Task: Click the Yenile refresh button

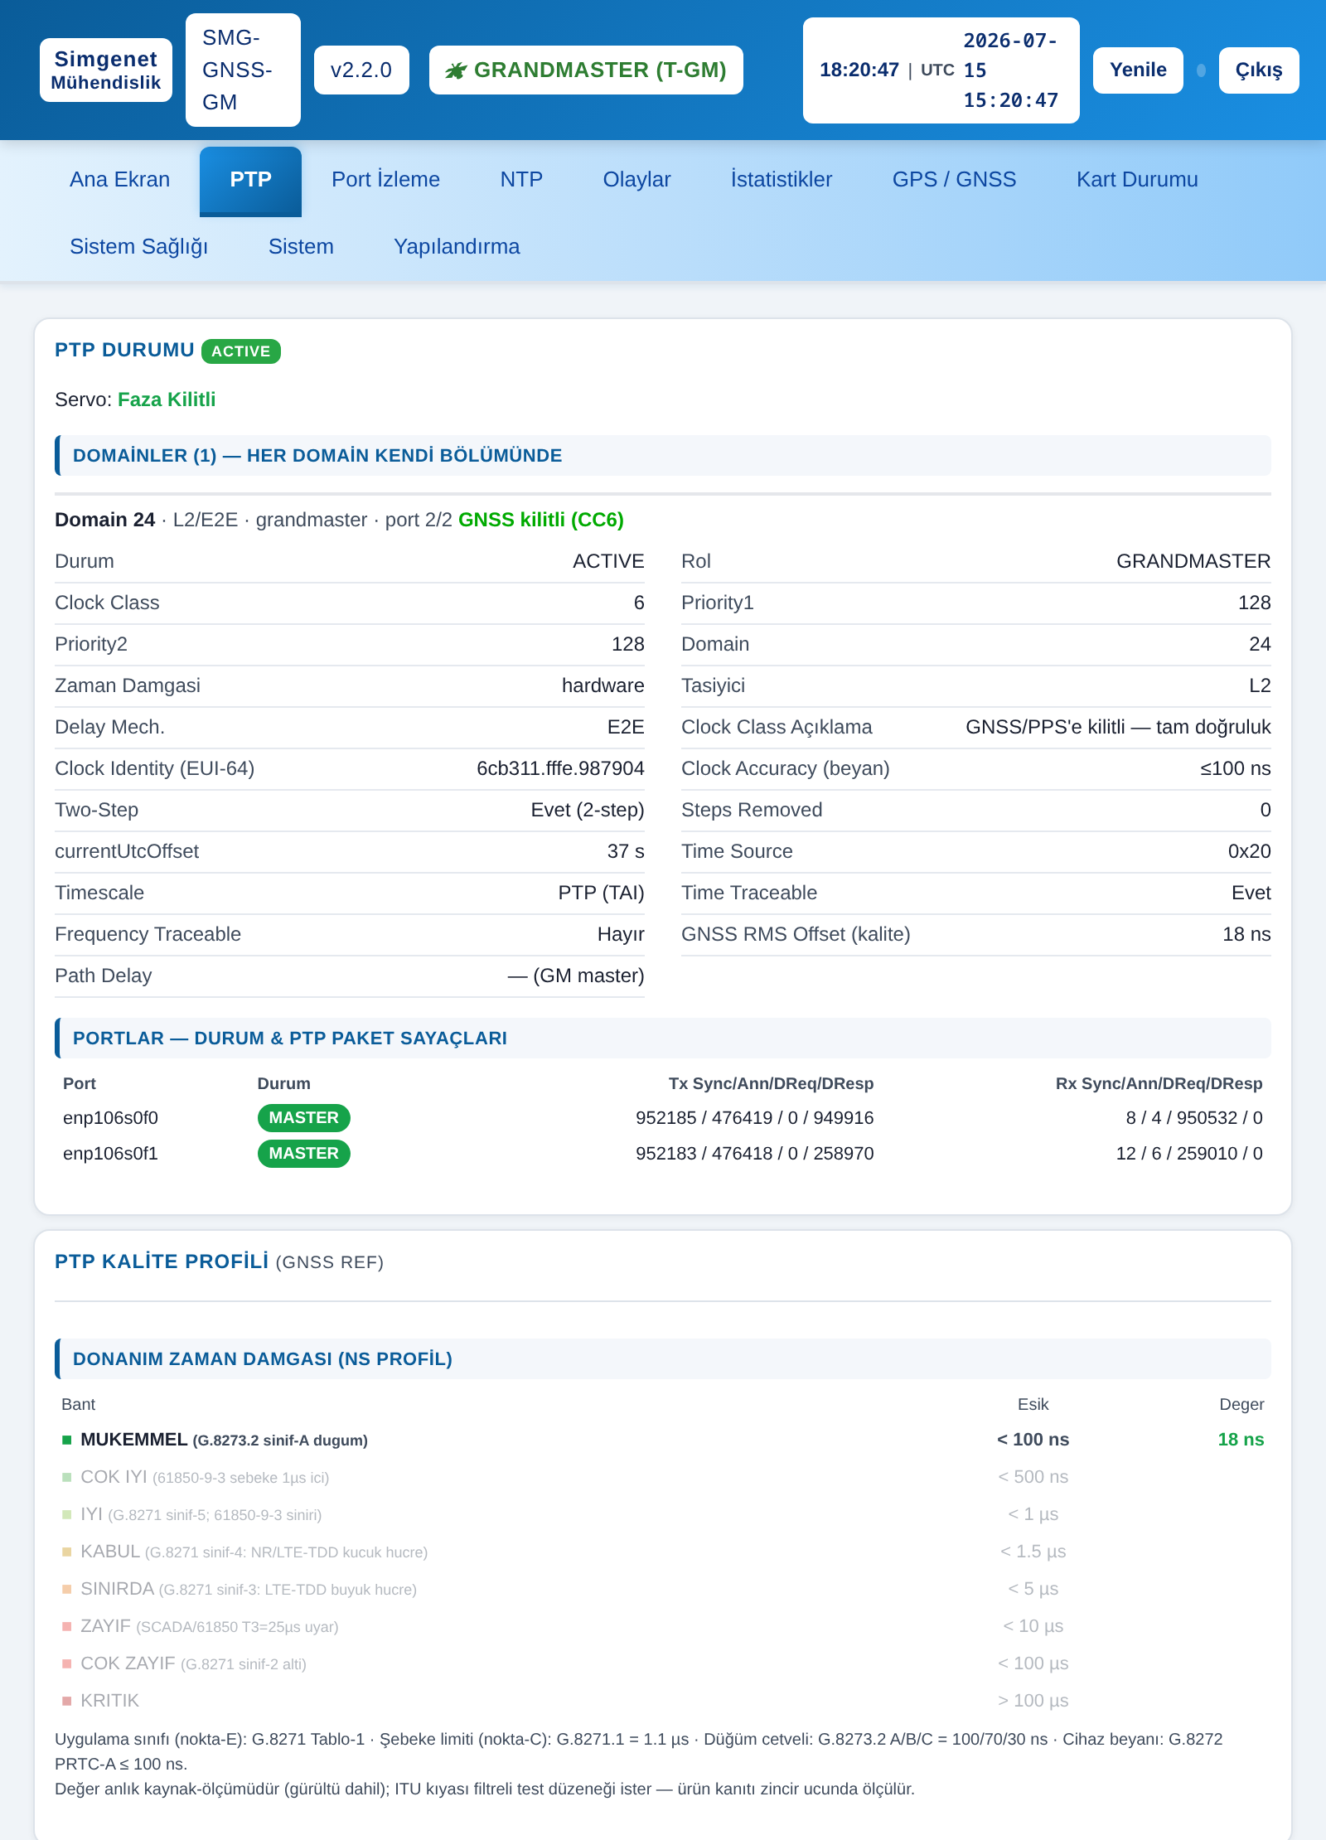Action: pos(1138,70)
